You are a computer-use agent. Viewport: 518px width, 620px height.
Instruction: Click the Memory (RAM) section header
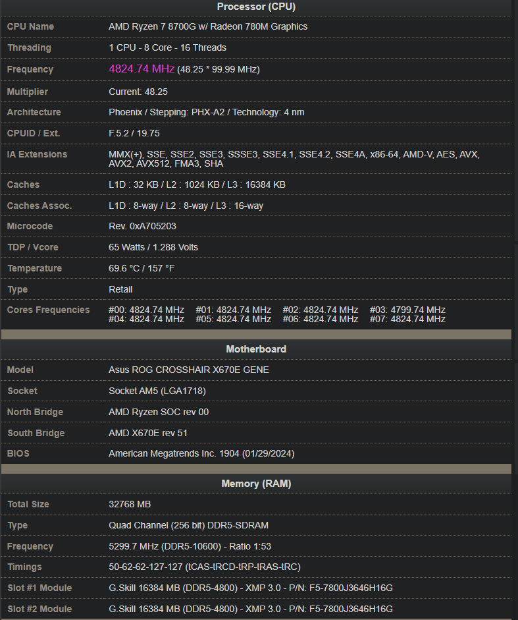point(256,484)
